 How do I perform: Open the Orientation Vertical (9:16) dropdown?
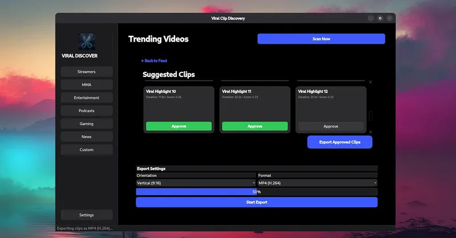pyautogui.click(x=196, y=183)
